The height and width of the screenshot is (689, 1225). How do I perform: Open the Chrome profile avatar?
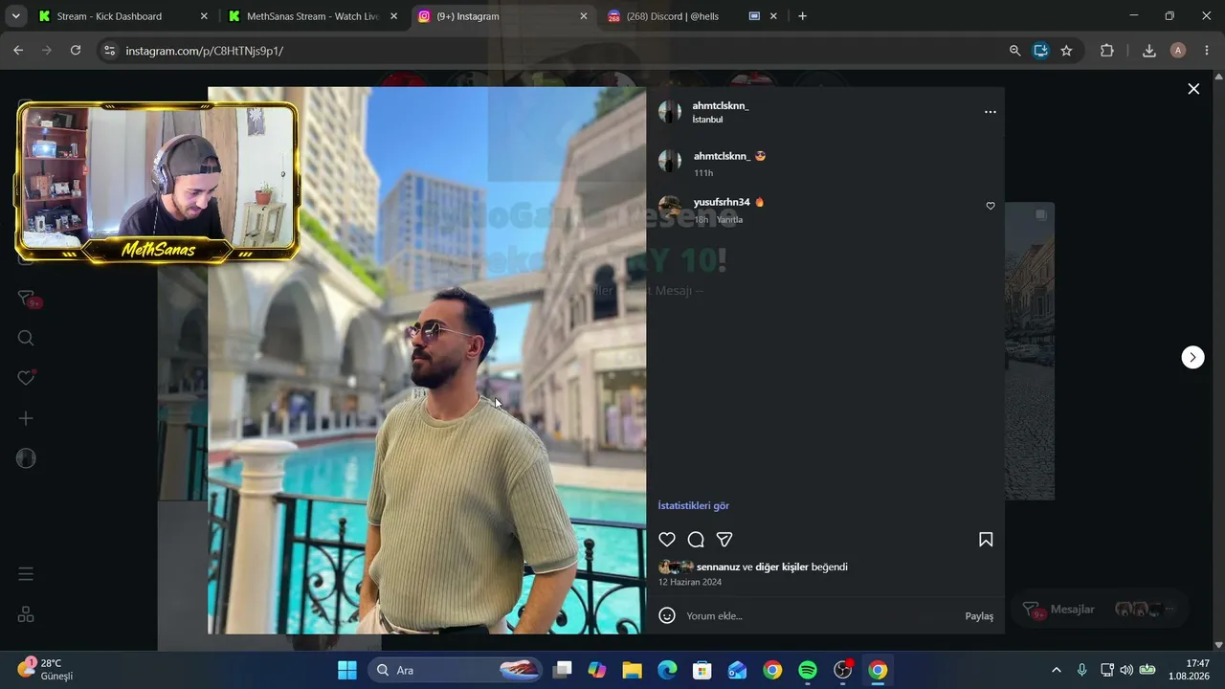[x=1178, y=51]
